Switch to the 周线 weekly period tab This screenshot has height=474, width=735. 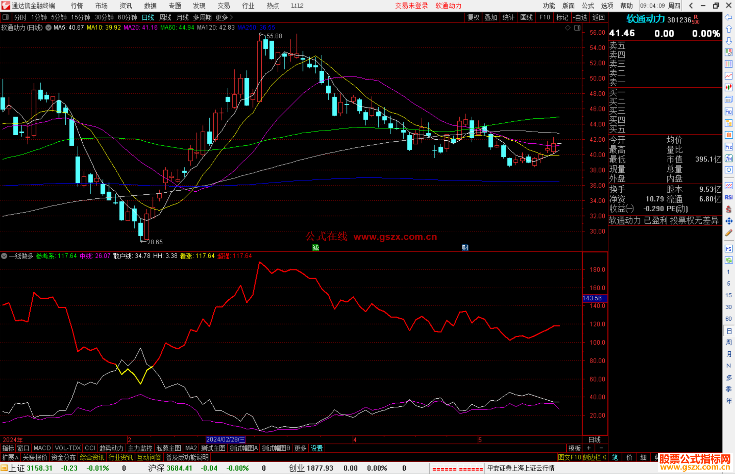tap(165, 17)
